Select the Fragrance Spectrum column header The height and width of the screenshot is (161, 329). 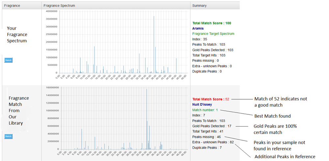[60, 6]
